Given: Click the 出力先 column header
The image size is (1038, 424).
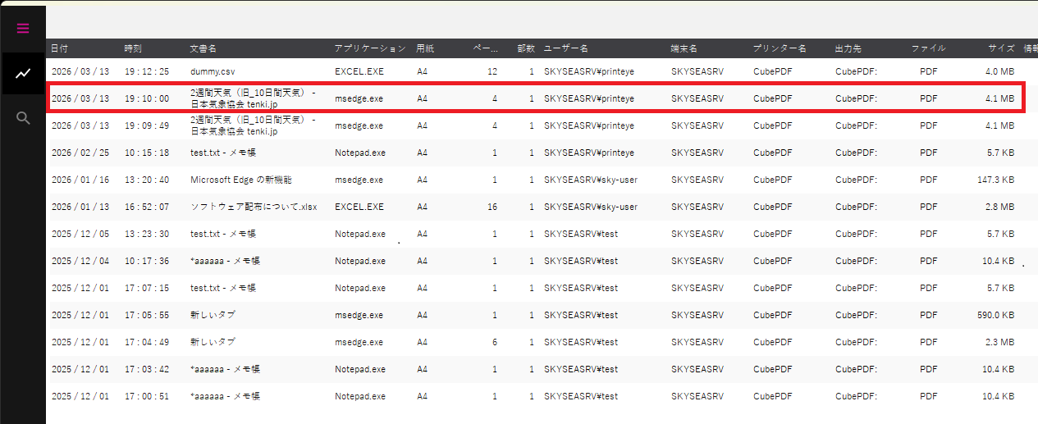Looking at the screenshot, I should (848, 49).
